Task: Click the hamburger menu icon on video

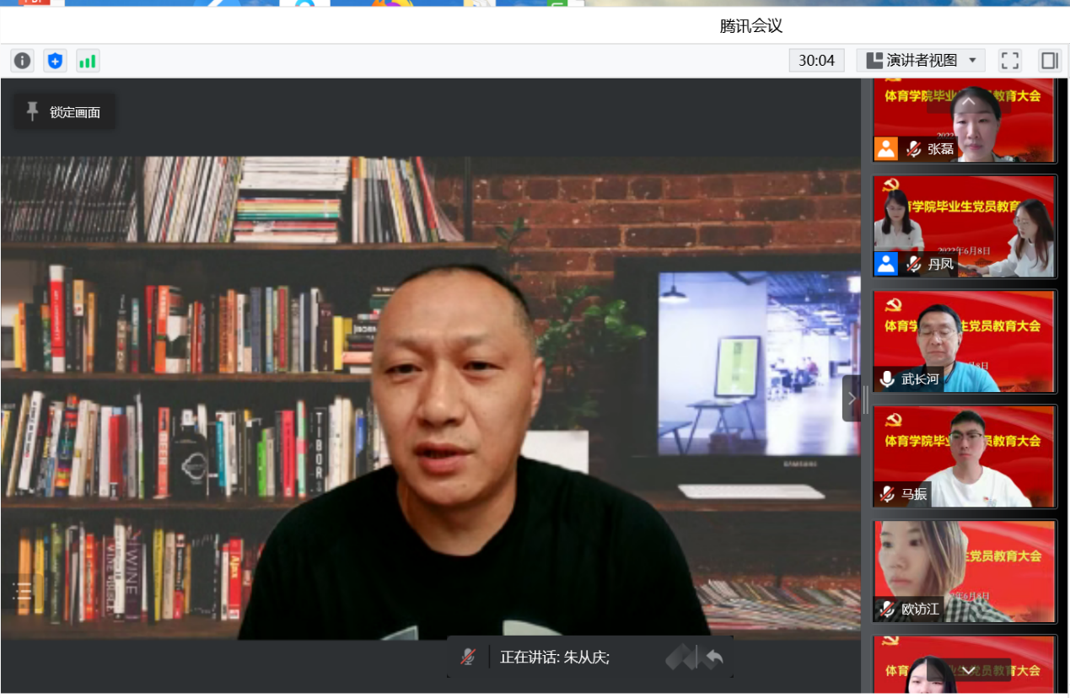Action: pos(23,591)
